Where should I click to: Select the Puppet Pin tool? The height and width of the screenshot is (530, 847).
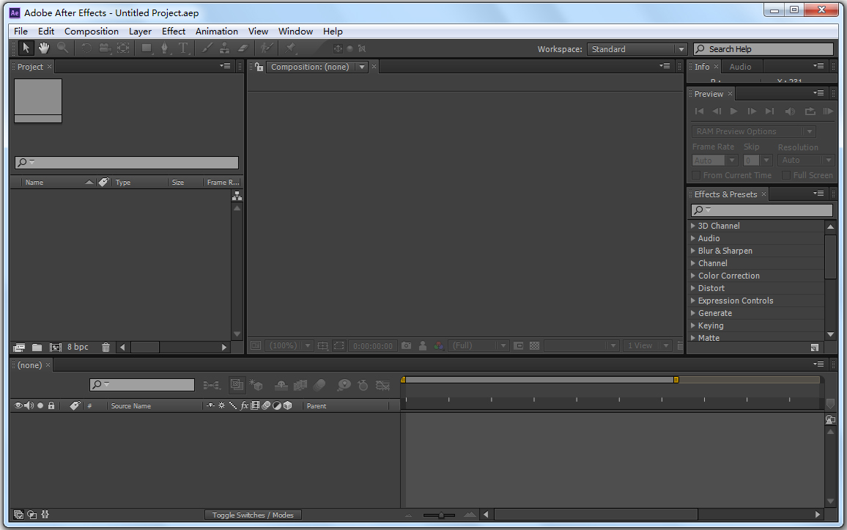pyautogui.click(x=291, y=48)
